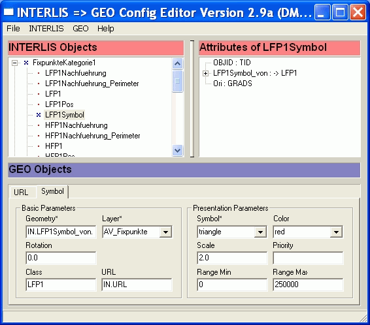370x325 pixels.
Task: Click the Class field containing LFP1
Action: click(61, 285)
